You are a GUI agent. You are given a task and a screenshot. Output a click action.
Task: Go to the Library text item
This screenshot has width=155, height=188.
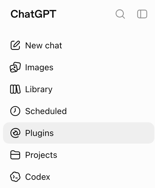39,89
